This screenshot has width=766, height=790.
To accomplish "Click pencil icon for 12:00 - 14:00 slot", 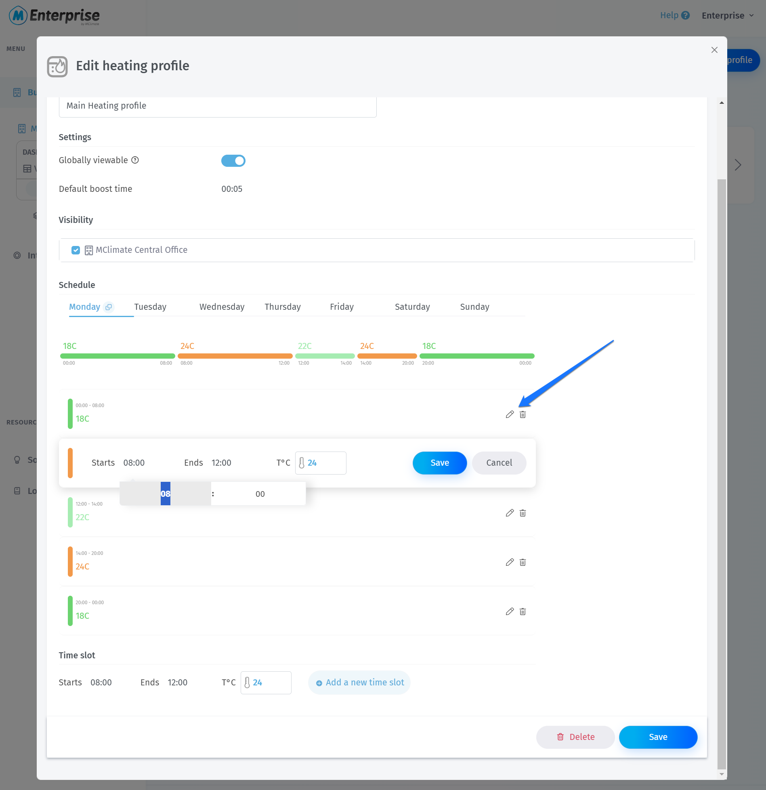I will (x=510, y=513).
